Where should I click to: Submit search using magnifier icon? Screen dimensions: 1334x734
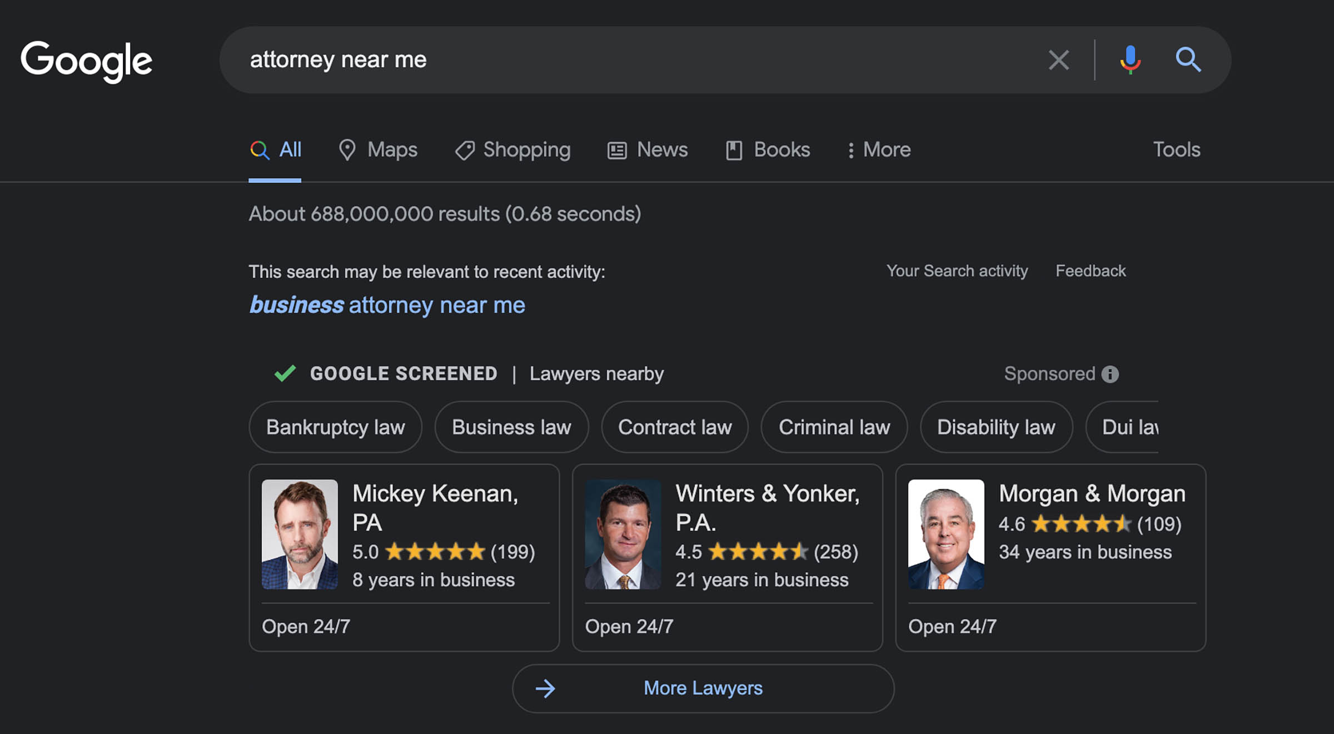coord(1188,59)
